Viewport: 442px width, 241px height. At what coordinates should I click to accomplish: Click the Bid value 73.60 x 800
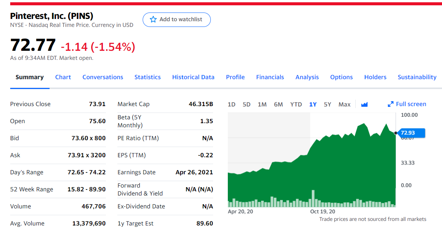pyautogui.click(x=89, y=138)
